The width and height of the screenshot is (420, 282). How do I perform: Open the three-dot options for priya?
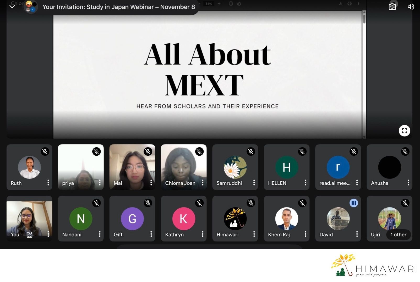pos(100,183)
